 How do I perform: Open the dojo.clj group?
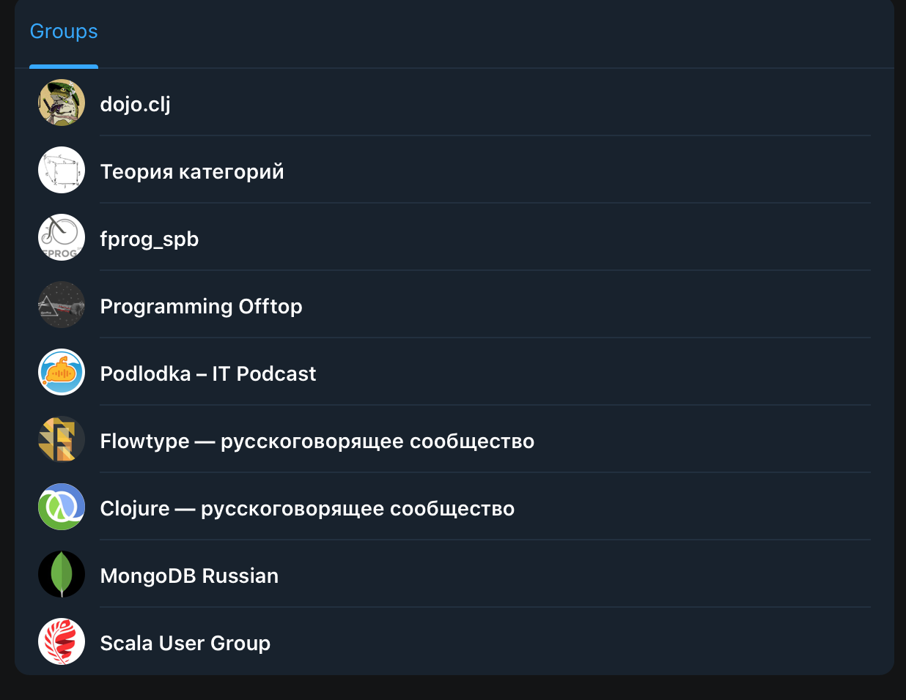point(454,103)
